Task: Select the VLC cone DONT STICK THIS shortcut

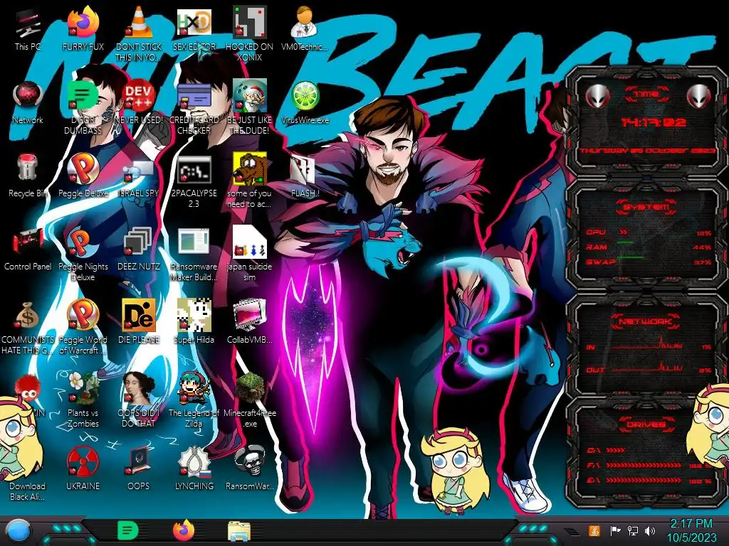Action: [139, 33]
